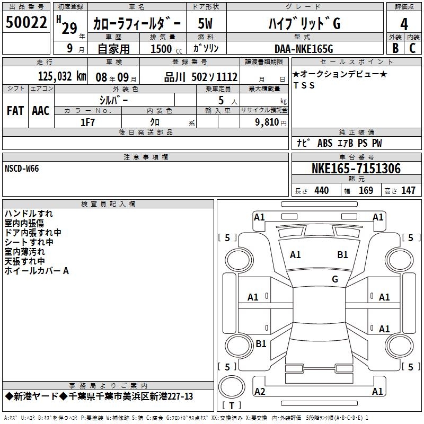Select the overall score 4
This screenshot has width=424, height=424.
pos(404,24)
